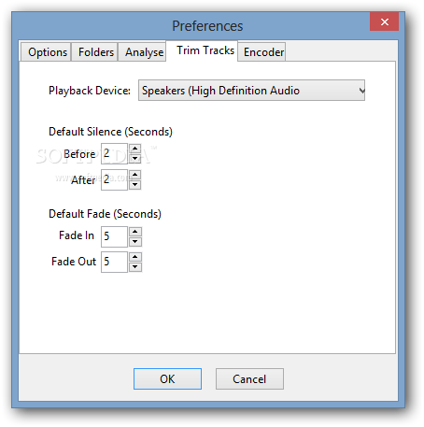This screenshot has height=427, width=424.
Task: Switch to the Options tab
Action: (47, 52)
